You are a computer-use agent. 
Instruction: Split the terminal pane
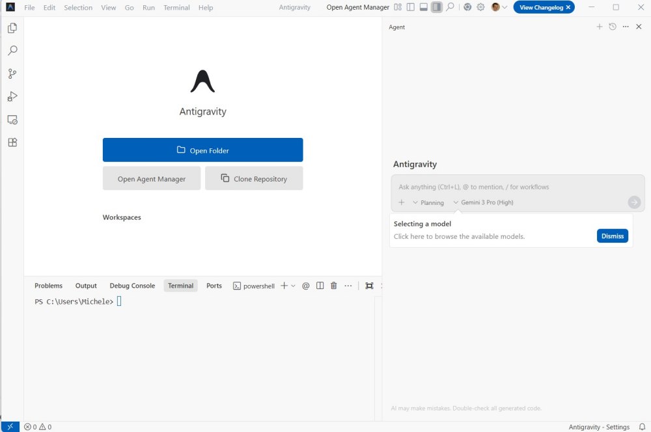click(320, 286)
